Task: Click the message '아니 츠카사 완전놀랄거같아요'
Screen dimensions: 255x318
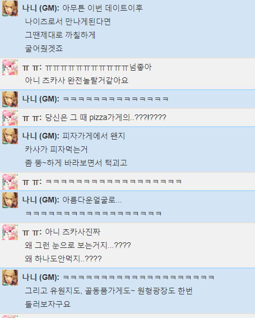Action: pos(77,81)
